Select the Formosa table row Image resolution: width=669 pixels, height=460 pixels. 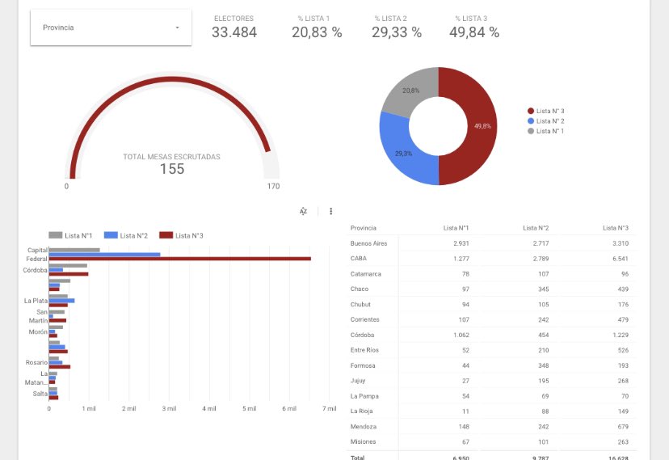tap(490, 365)
